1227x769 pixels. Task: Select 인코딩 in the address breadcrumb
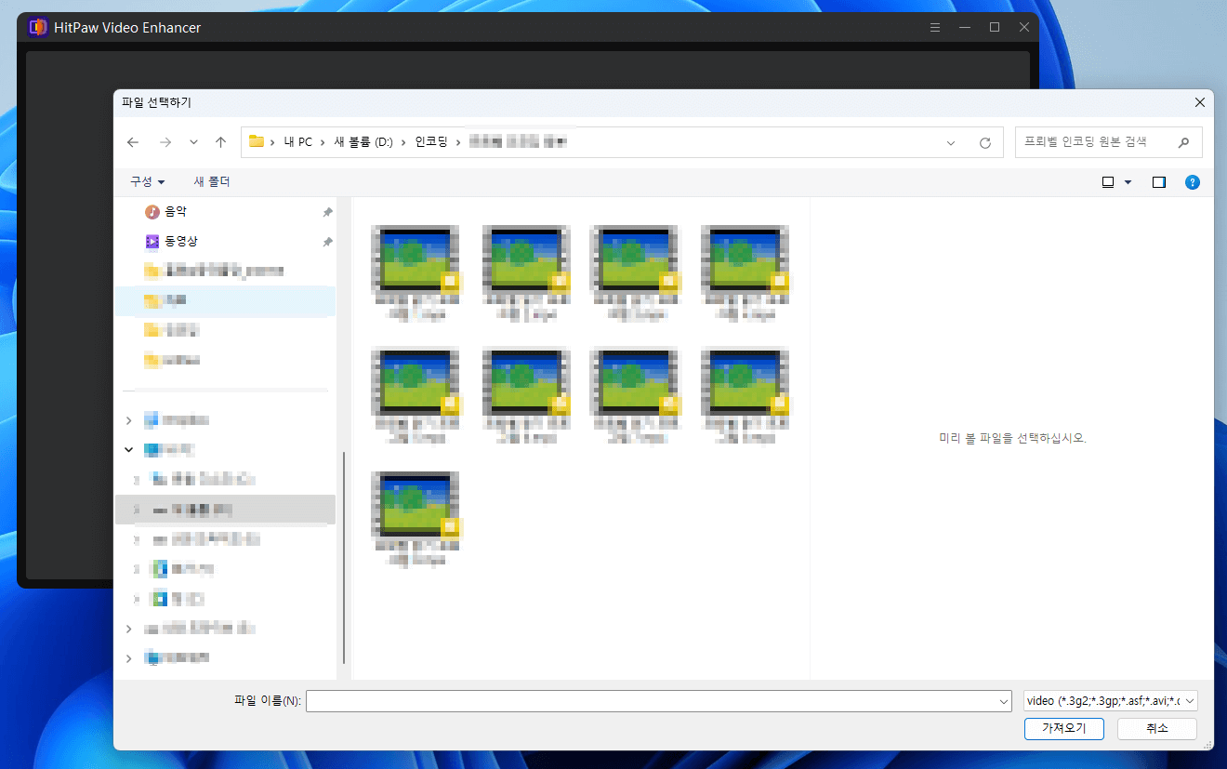click(x=431, y=142)
